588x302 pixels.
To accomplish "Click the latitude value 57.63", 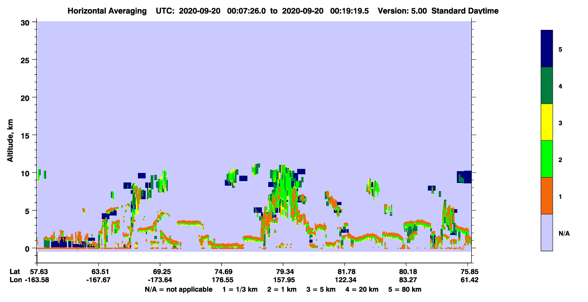I will pyautogui.click(x=39, y=272).
